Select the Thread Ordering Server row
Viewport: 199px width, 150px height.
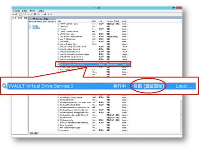[x=93, y=32]
